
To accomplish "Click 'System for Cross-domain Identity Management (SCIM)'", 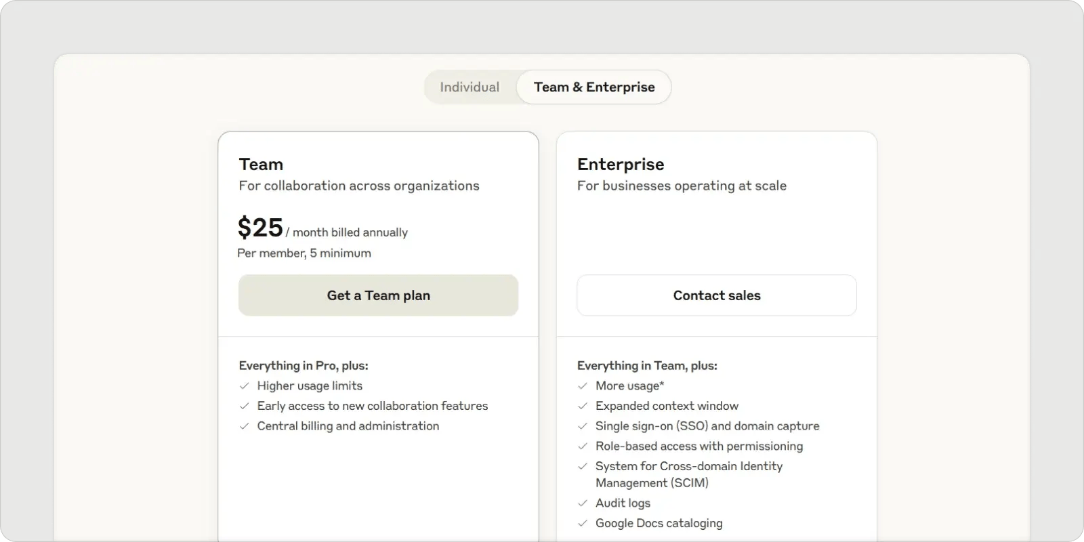I will pos(689,474).
